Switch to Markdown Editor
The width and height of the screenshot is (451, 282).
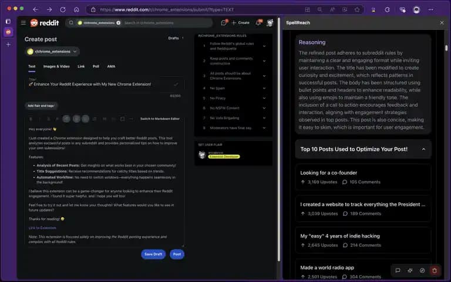(x=160, y=119)
